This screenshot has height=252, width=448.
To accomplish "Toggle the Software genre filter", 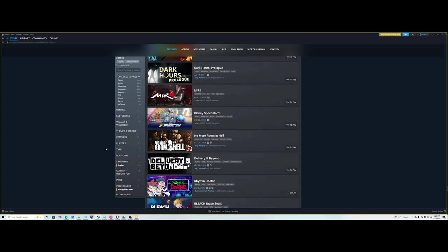I will (x=128, y=104).
